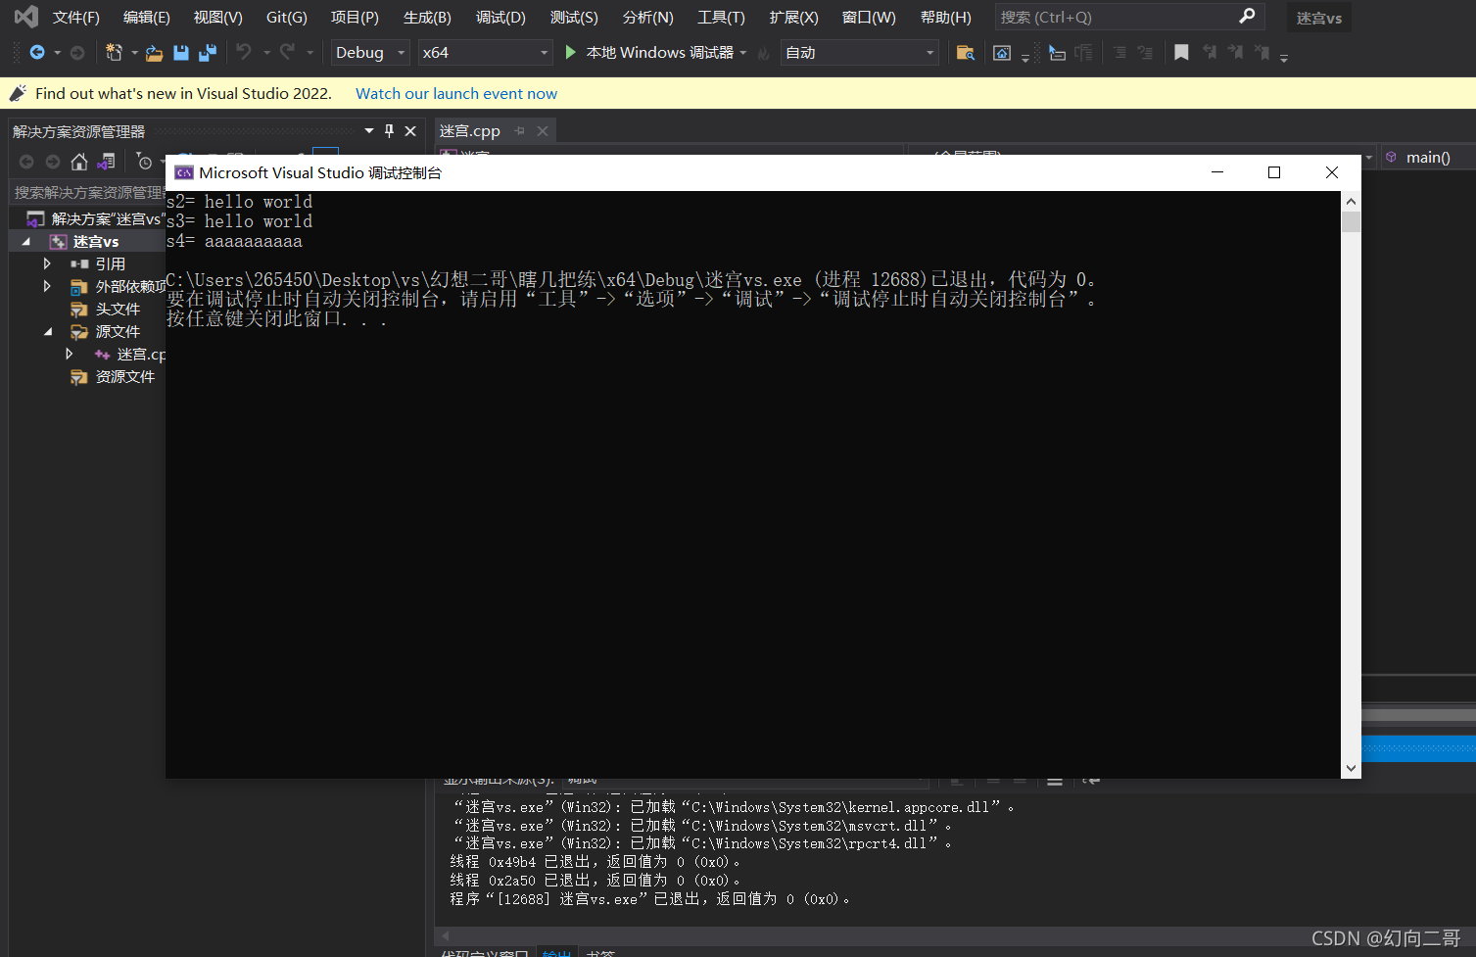The height and width of the screenshot is (957, 1476).
Task: Open the x64 platform dropdown
Action: click(486, 53)
